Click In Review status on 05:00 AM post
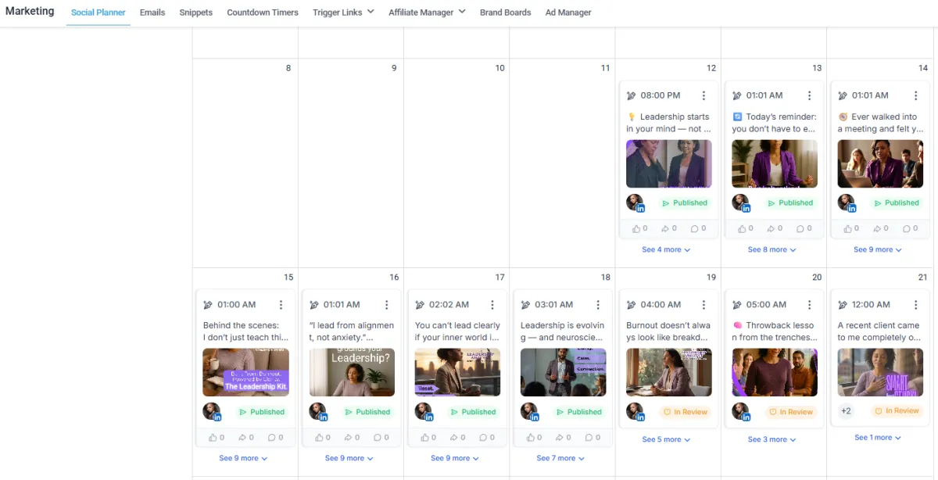This screenshot has width=938, height=480. (x=790, y=412)
